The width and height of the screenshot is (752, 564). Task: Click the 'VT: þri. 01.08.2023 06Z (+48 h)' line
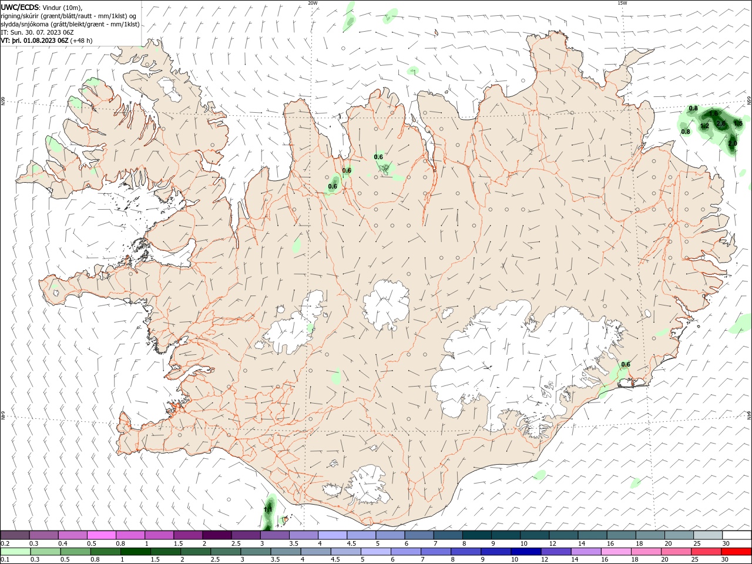point(46,41)
